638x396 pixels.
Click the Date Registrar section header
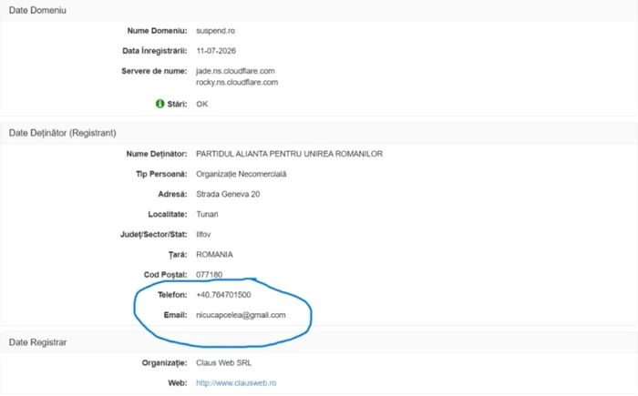coord(38,342)
